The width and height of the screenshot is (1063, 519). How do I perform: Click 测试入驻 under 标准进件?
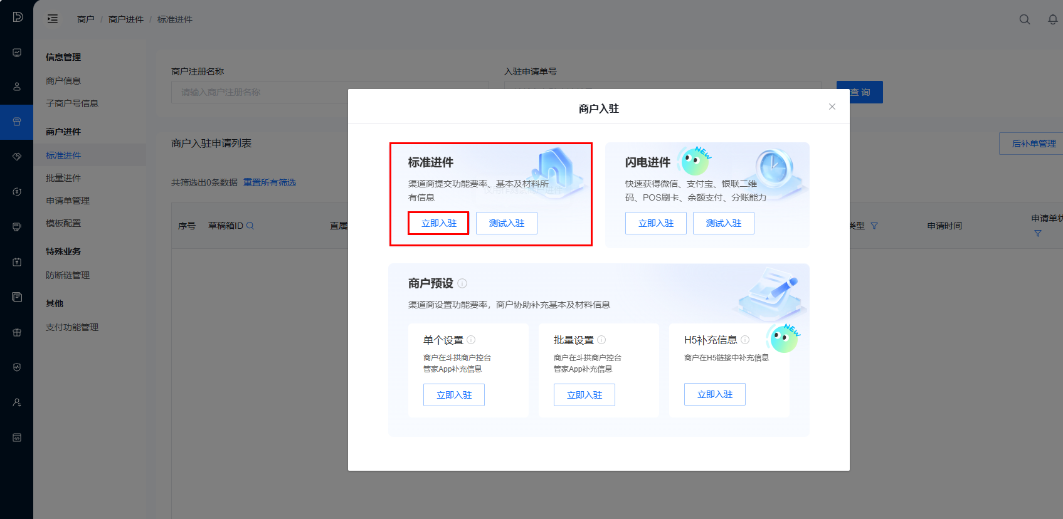click(506, 223)
